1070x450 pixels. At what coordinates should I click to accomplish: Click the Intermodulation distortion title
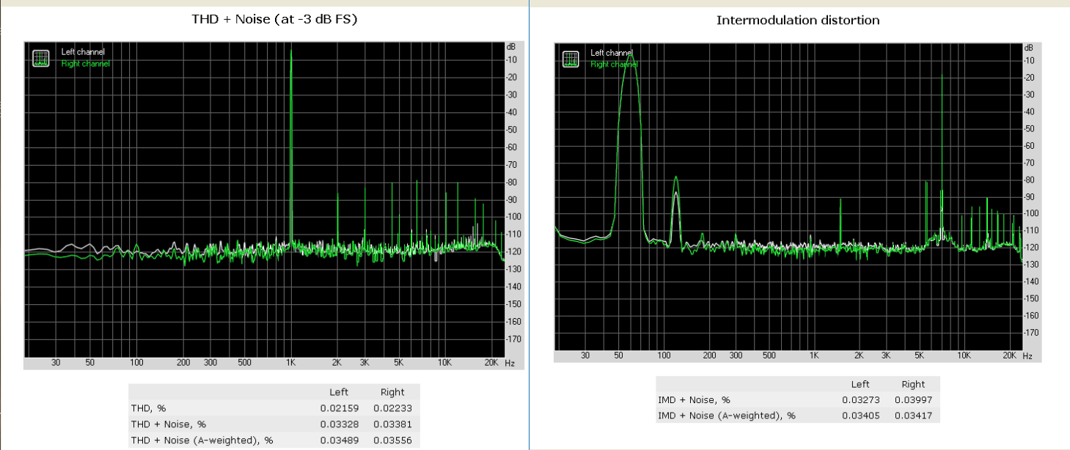click(798, 20)
